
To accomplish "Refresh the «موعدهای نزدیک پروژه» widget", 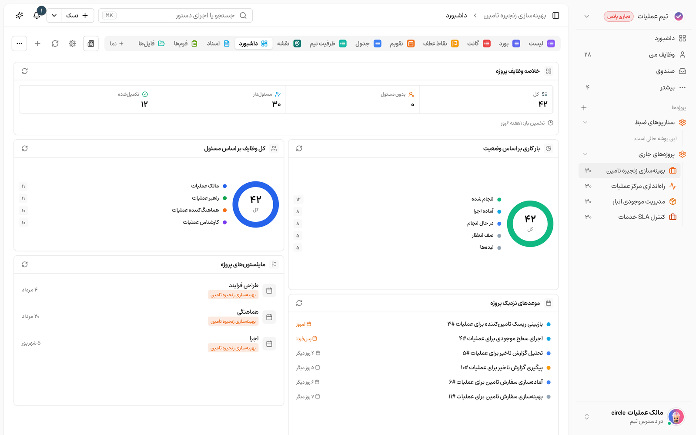I will (299, 303).
